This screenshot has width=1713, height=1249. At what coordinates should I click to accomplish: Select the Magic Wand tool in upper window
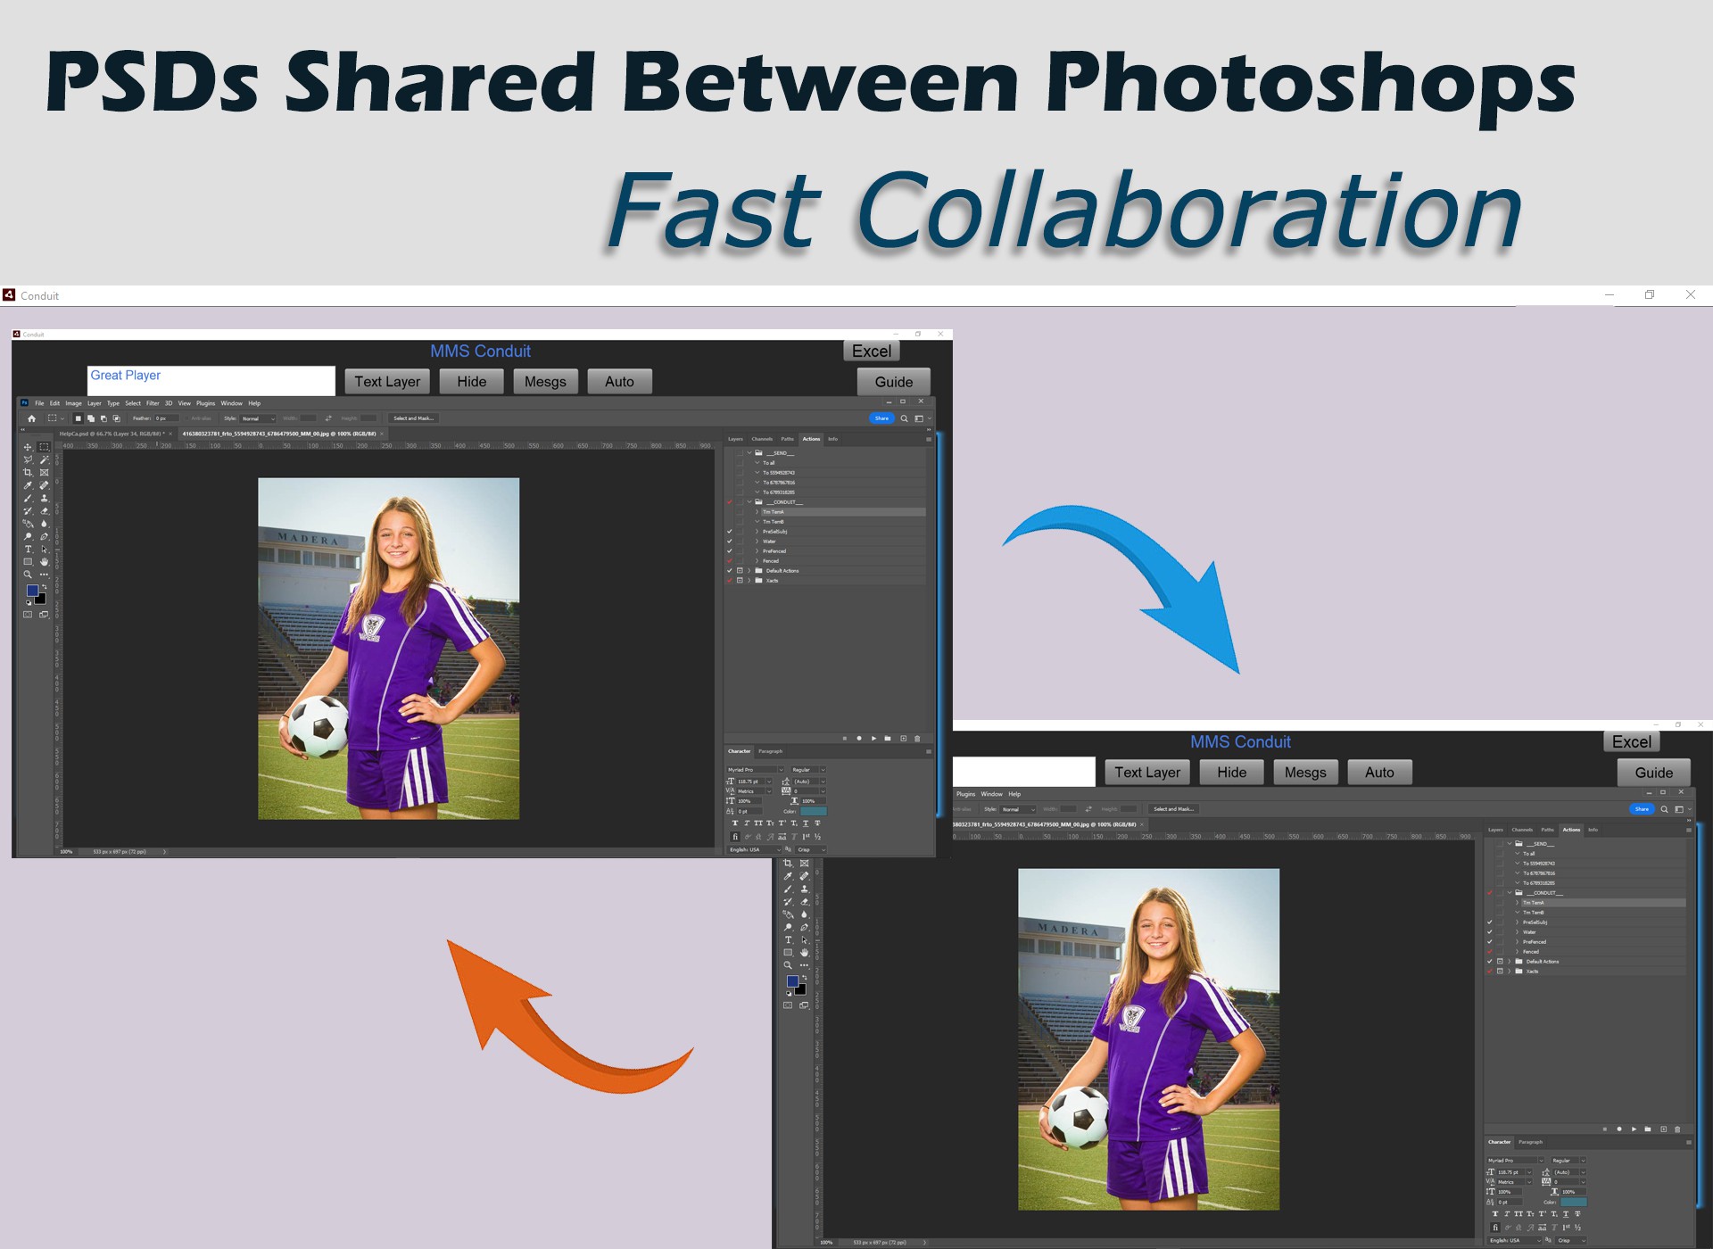(44, 459)
